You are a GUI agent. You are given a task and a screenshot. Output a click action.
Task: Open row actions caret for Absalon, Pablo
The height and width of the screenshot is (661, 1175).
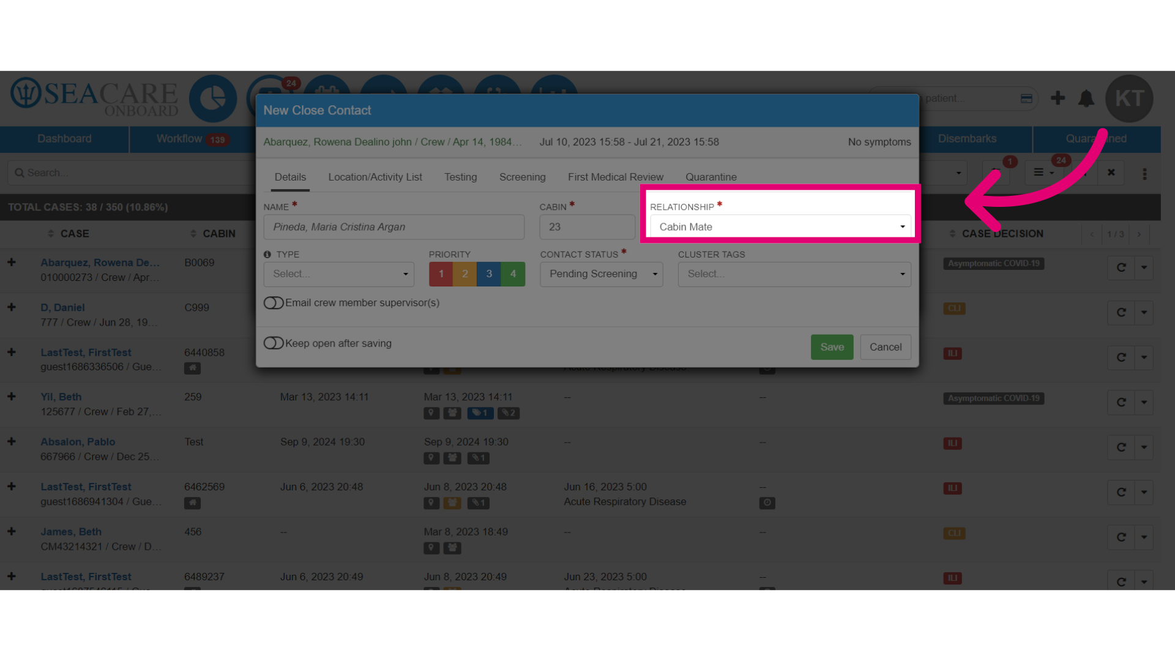point(1144,447)
